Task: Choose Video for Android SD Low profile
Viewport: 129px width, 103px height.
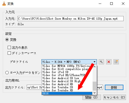Action: click(x=67, y=78)
